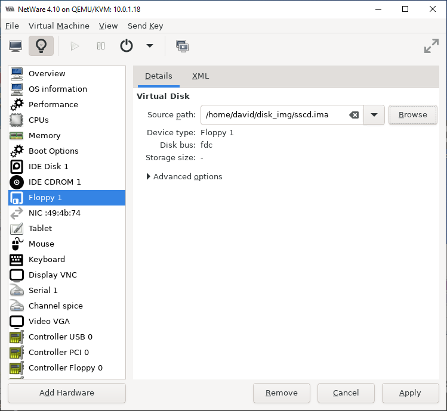Select the NIC :49:4b:74 device
Image resolution: width=447 pixels, height=411 pixels.
pos(54,213)
